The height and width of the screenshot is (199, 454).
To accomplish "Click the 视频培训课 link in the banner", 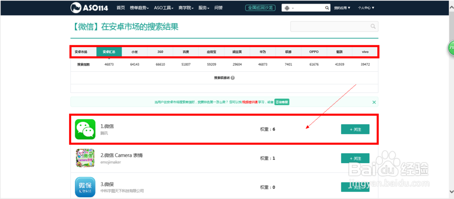I will (250, 102).
